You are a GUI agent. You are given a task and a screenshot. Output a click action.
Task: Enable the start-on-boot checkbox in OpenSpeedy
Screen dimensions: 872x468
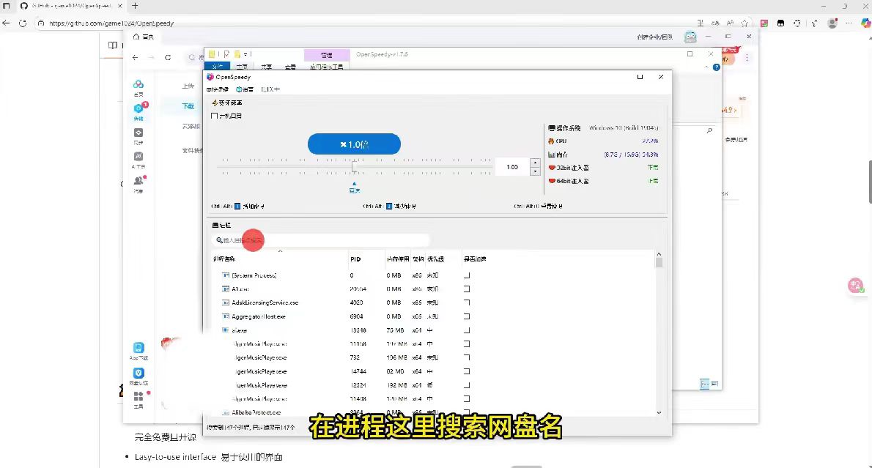click(x=215, y=116)
